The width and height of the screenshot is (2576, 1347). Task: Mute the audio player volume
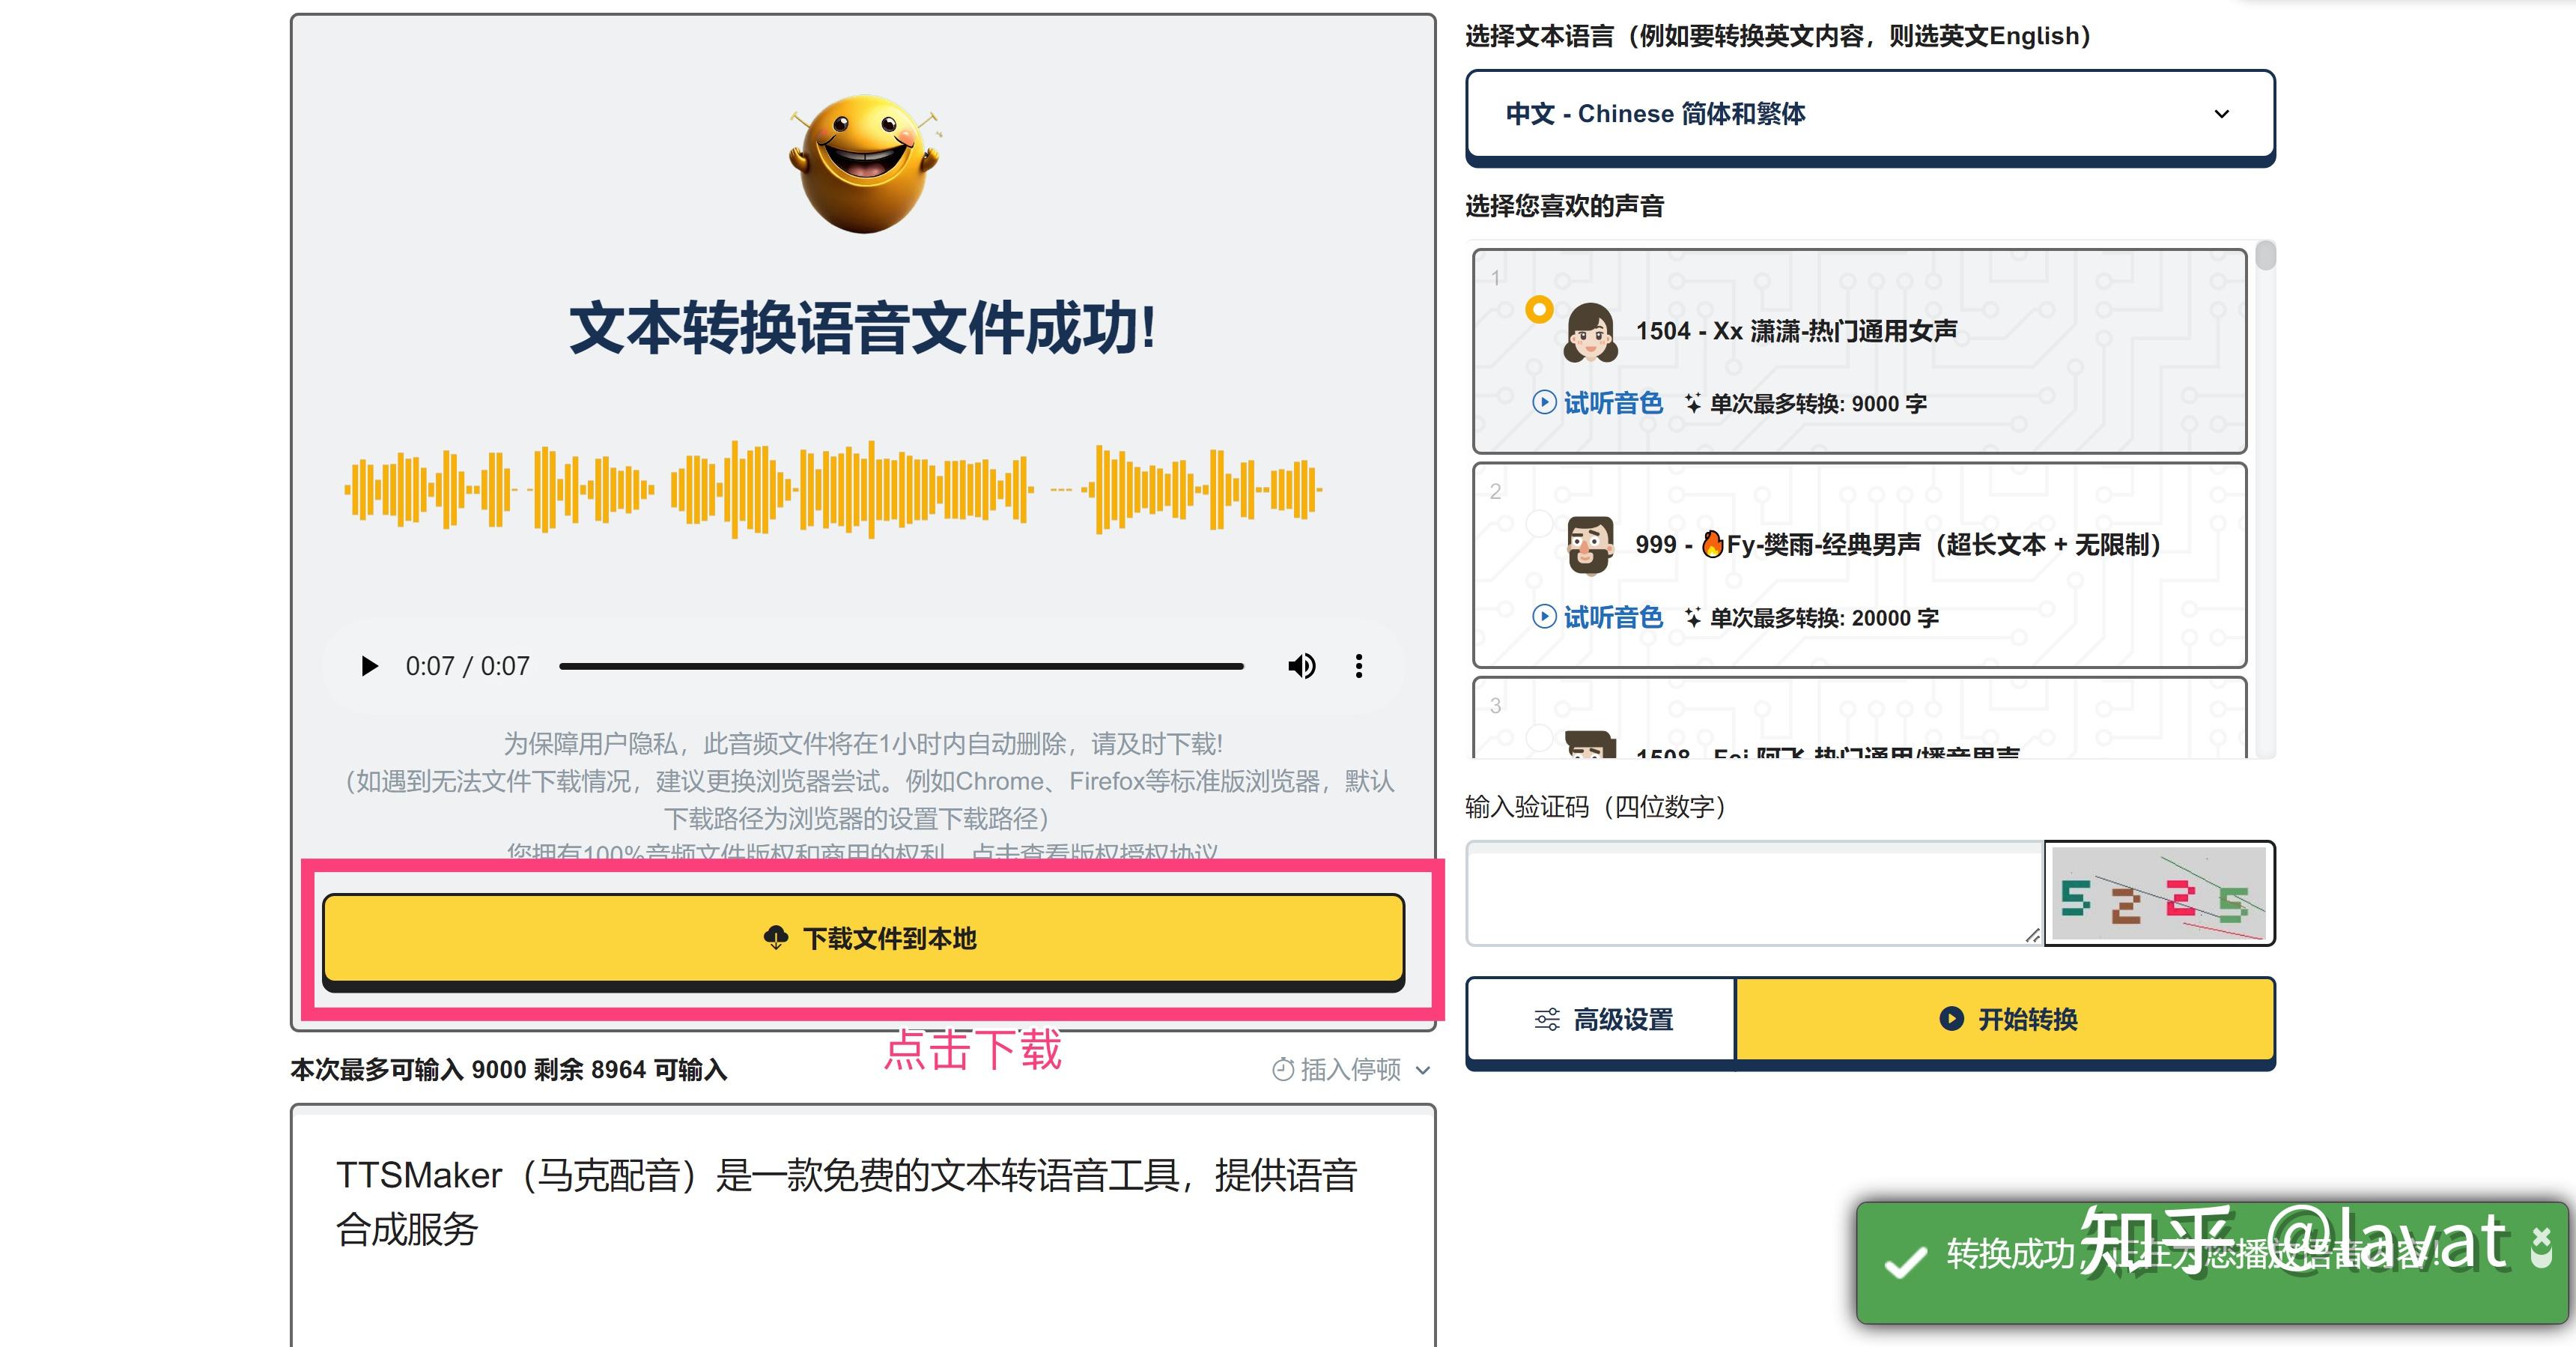click(1302, 665)
